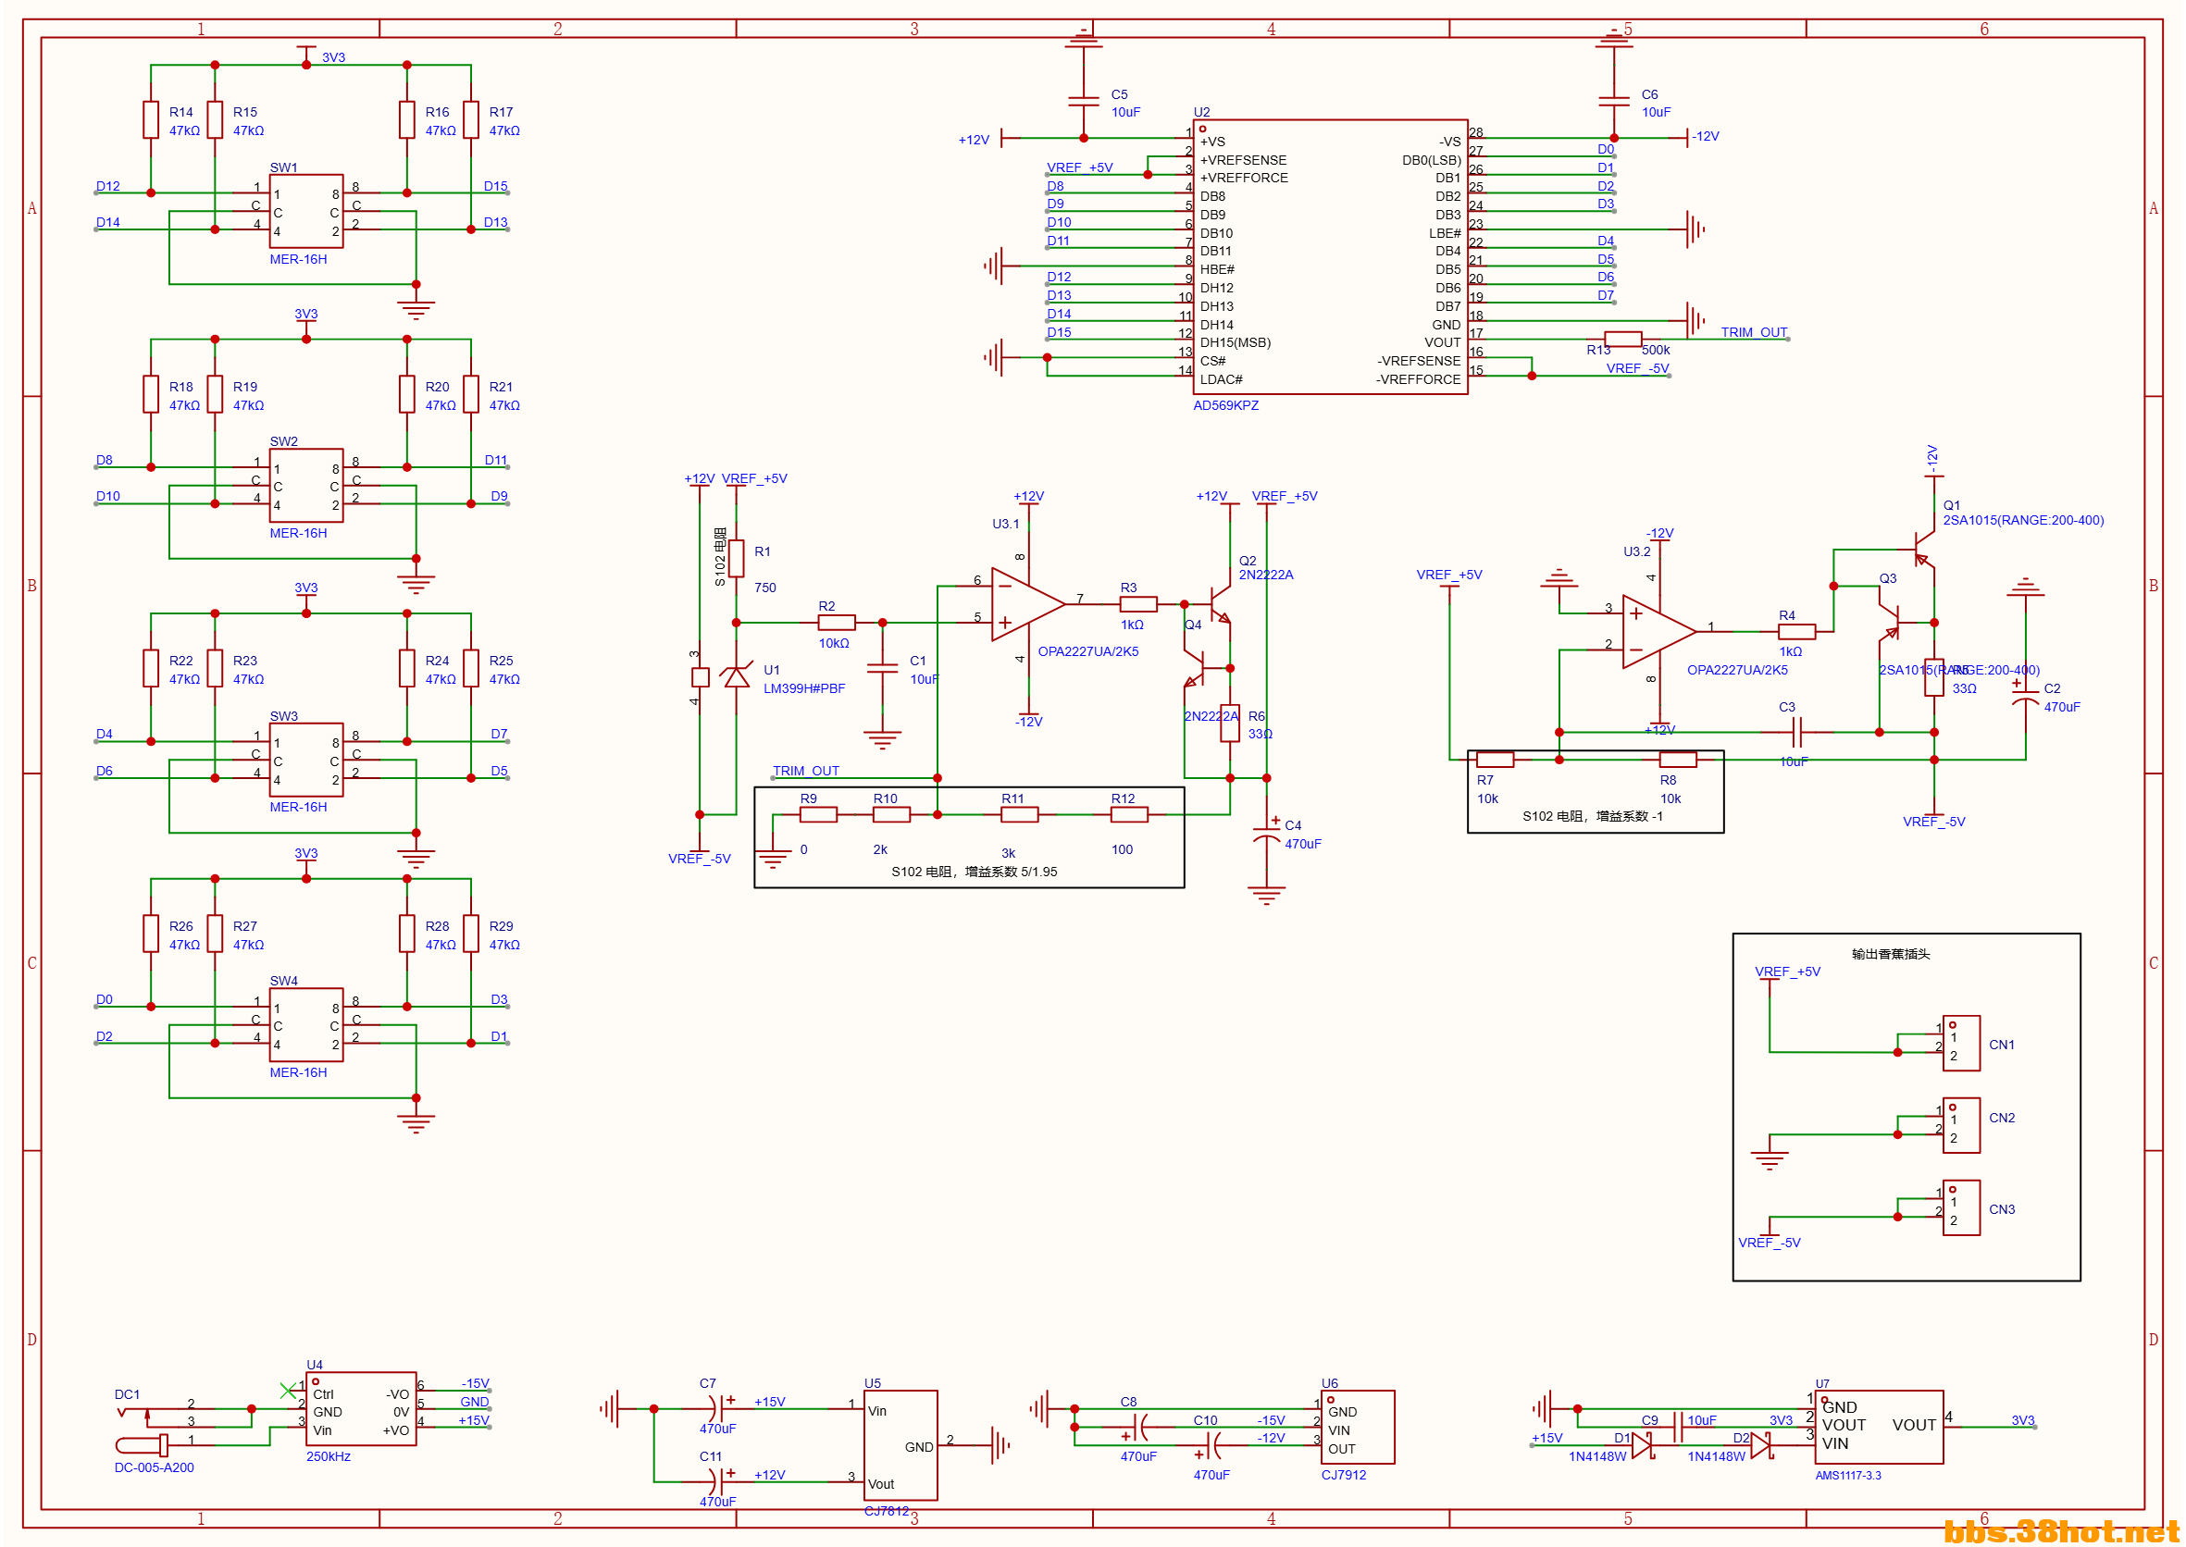2186x1547 pixels.
Task: Click the 250kHz label under U4
Action: tap(328, 1455)
